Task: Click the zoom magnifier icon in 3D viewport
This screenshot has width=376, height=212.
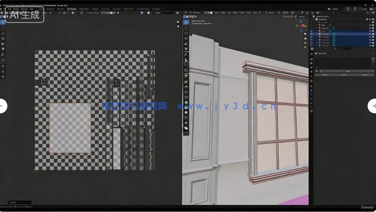Action: [x=305, y=34]
